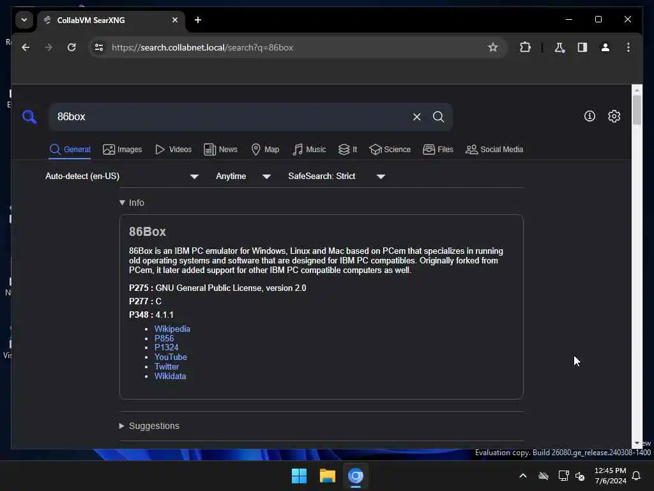Submit search with magnifier button
654x491 pixels.
438,117
